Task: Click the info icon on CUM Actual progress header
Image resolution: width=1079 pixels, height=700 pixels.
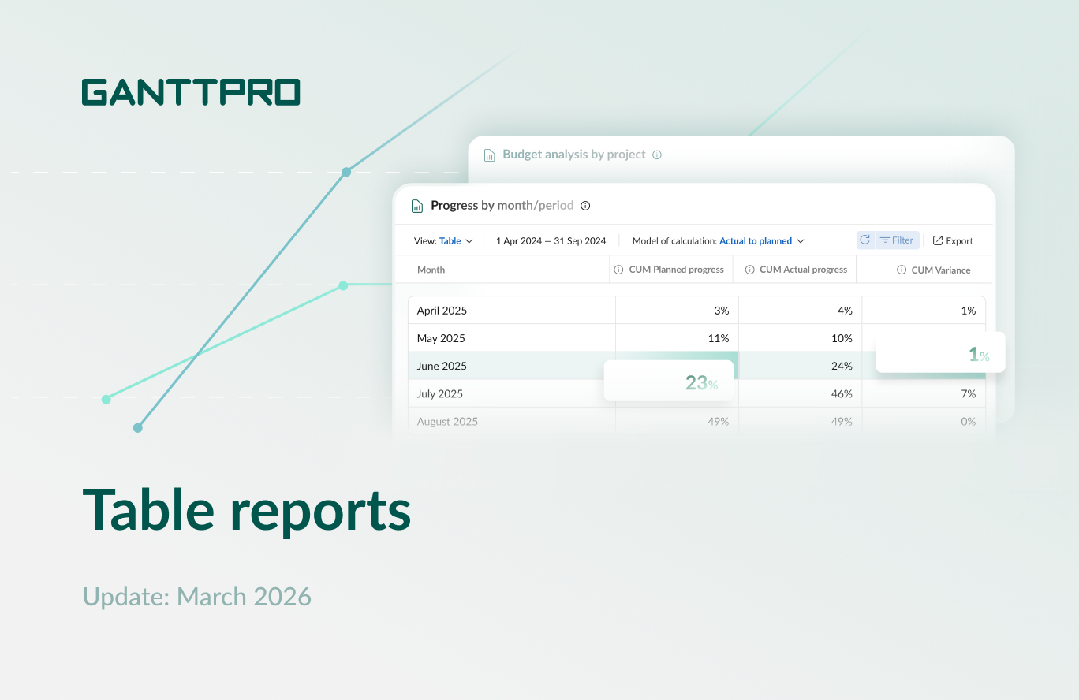Action: 750,269
